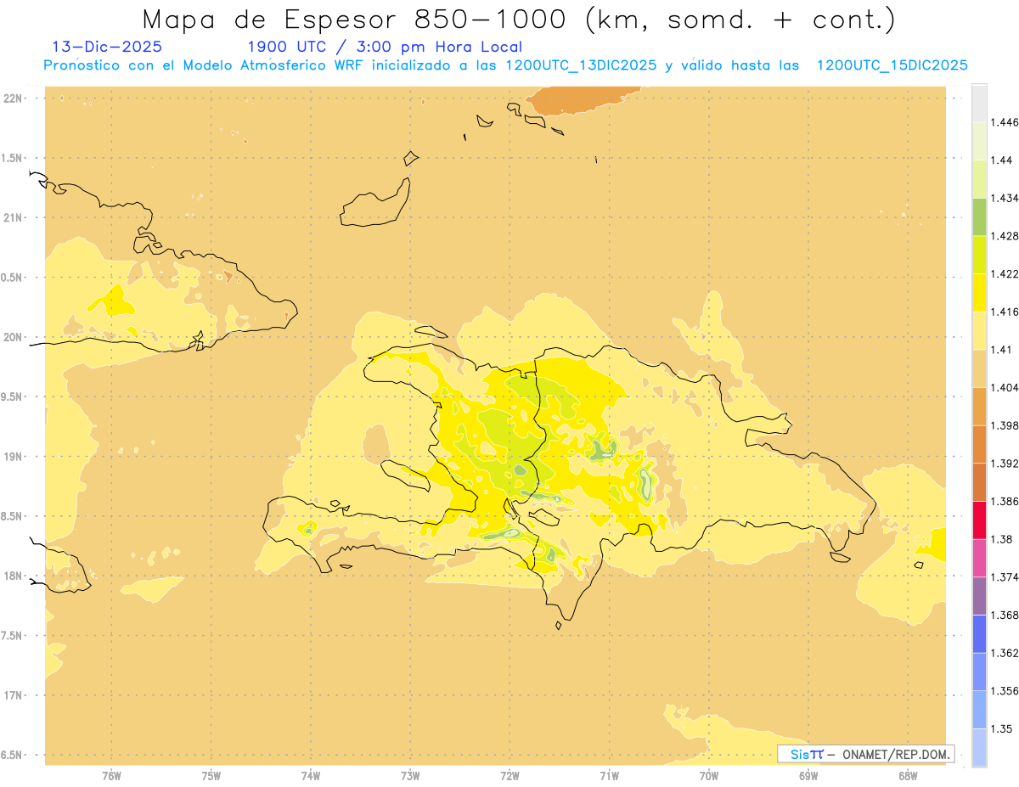Click the '22N' latitude label
The height and width of the screenshot is (787, 1019).
(x=14, y=98)
